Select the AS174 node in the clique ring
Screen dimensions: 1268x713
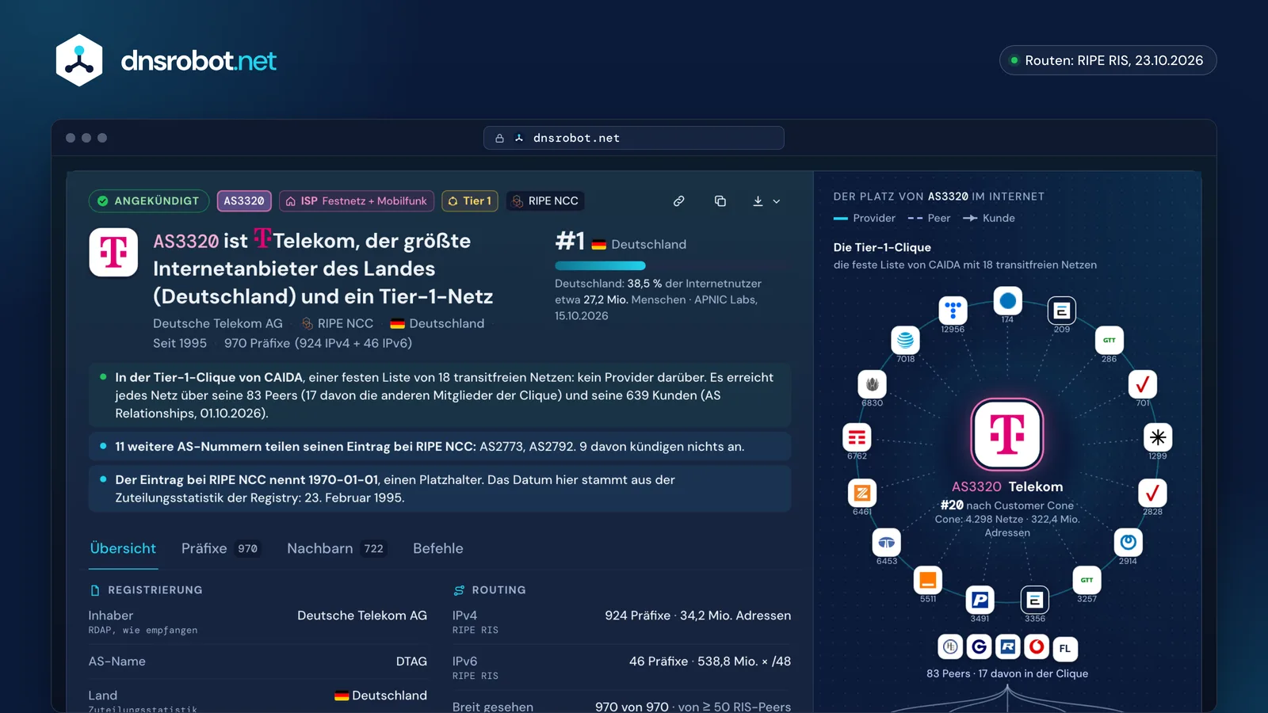click(1008, 301)
